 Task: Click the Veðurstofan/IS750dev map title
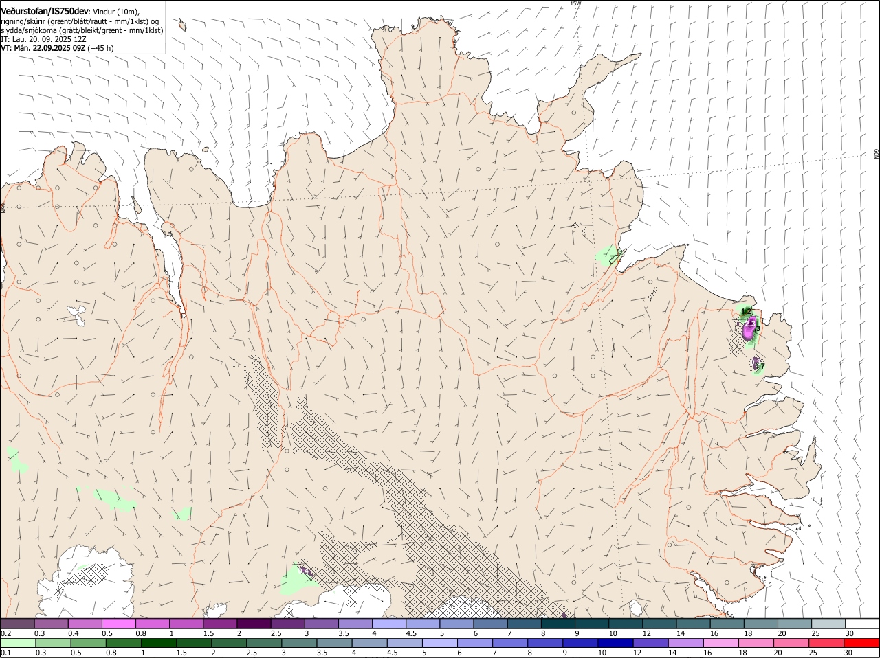pyautogui.click(x=45, y=11)
